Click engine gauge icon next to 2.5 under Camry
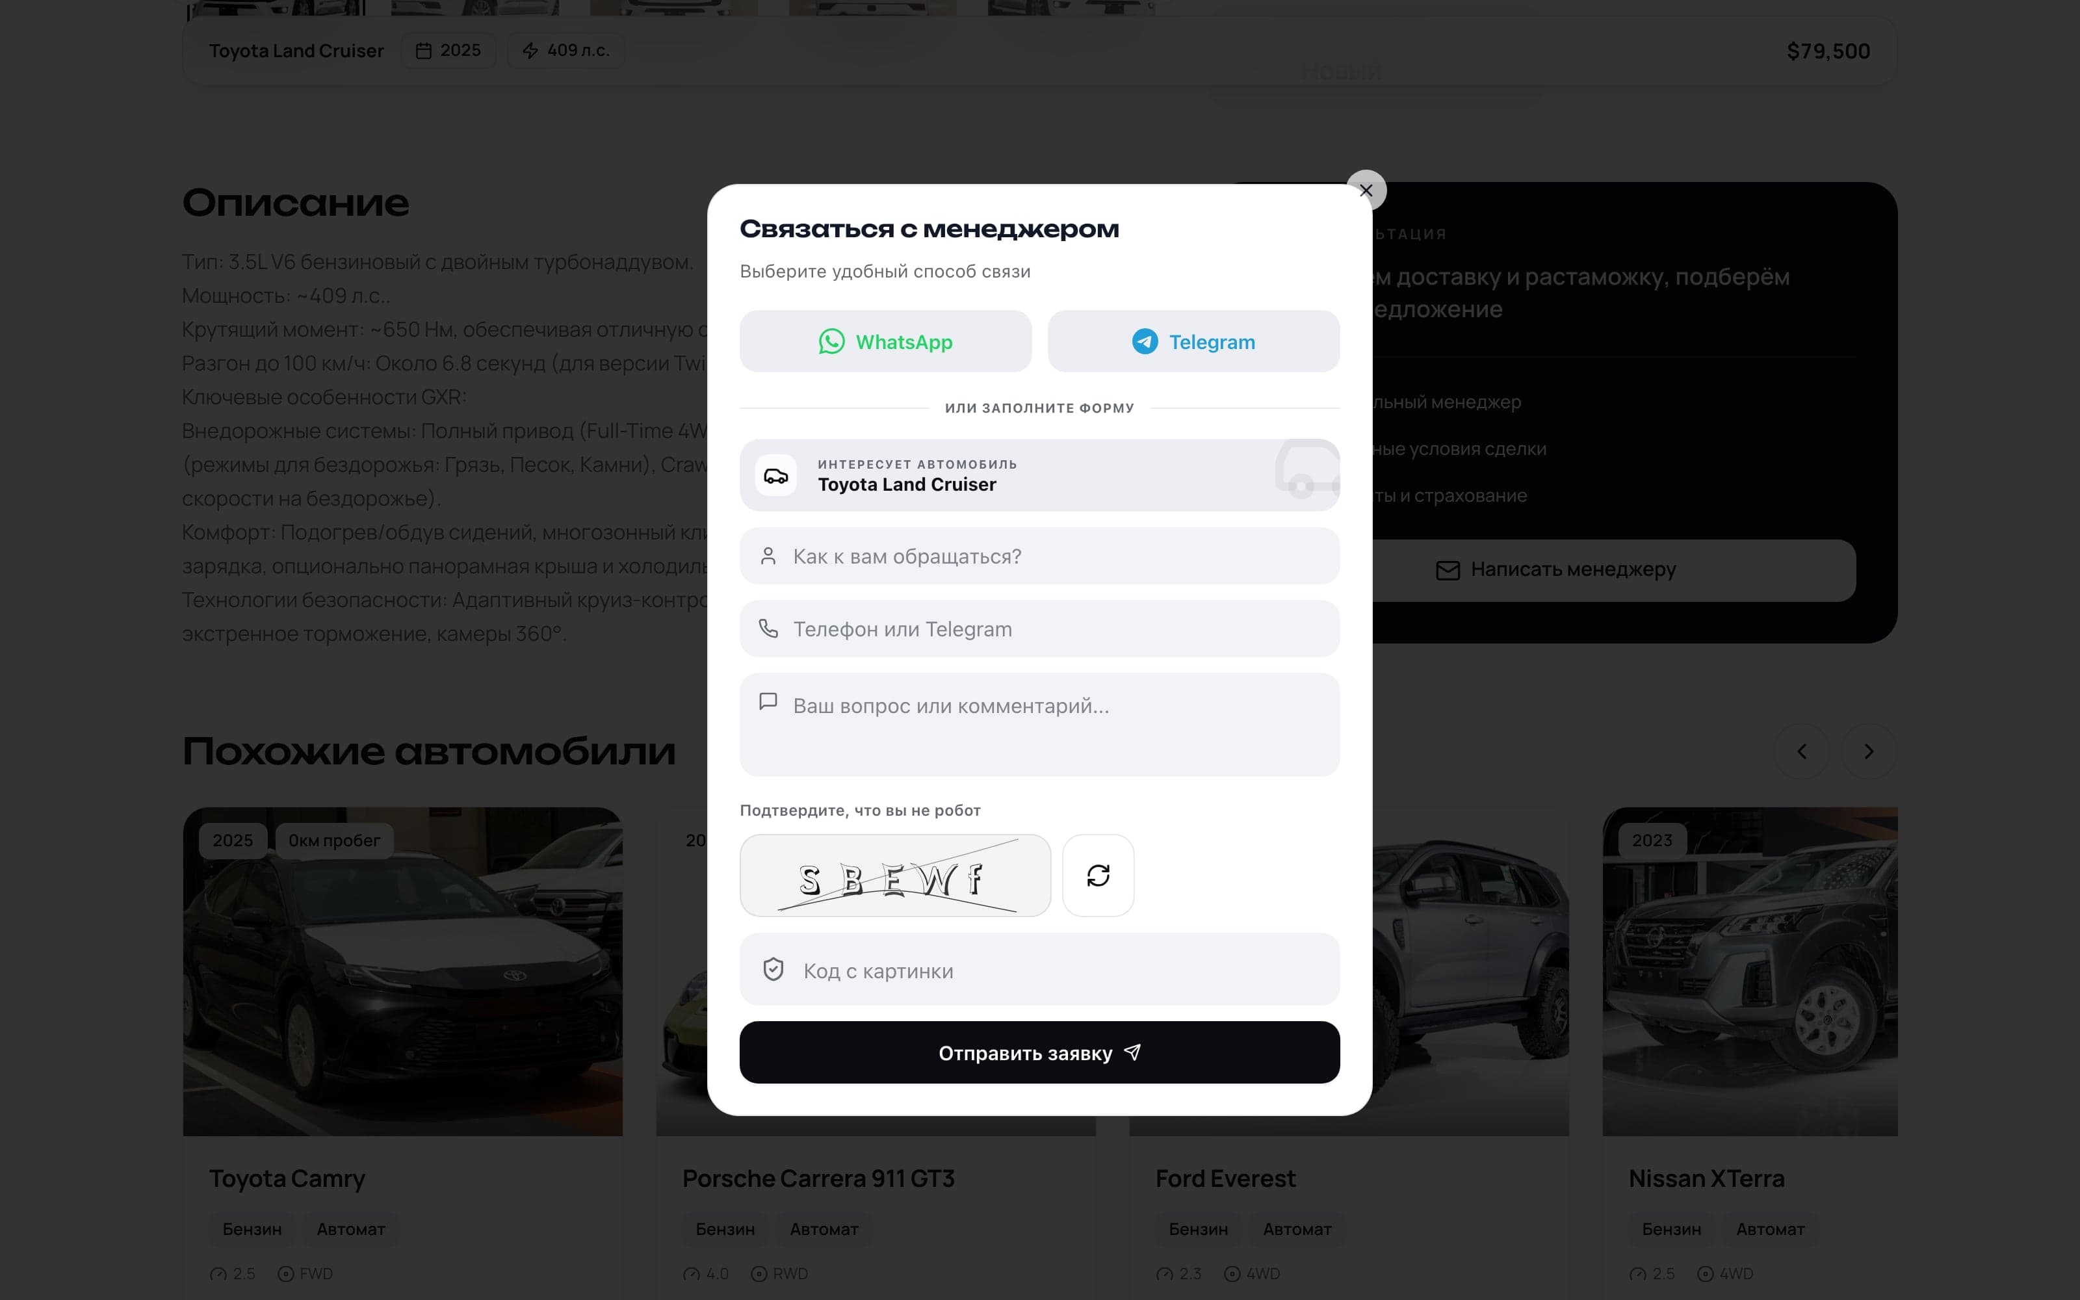The width and height of the screenshot is (2080, 1300). (218, 1274)
